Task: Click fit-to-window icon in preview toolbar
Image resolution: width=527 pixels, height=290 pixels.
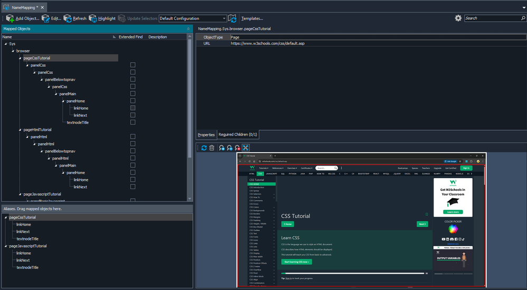Action: [x=246, y=148]
